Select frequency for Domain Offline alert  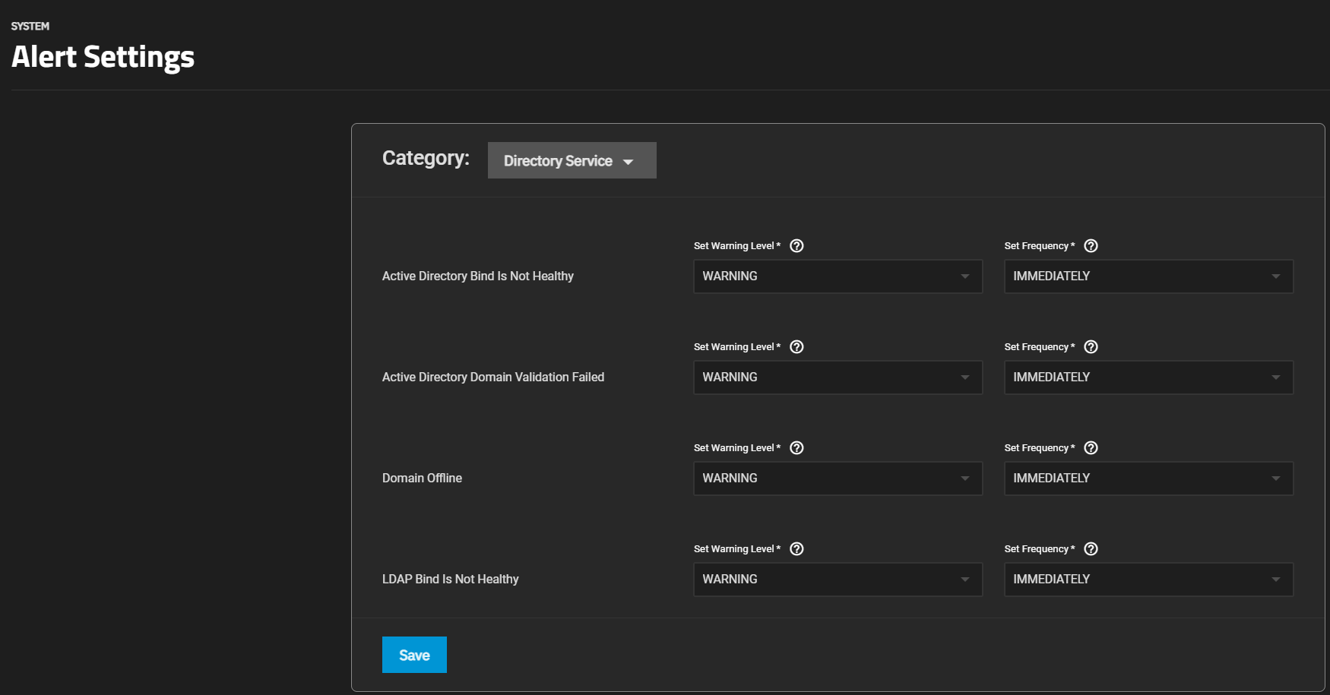point(1148,479)
